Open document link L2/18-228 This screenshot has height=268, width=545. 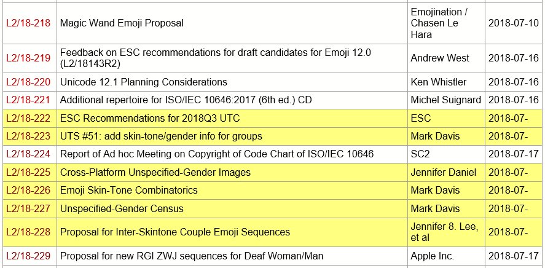pos(28,232)
